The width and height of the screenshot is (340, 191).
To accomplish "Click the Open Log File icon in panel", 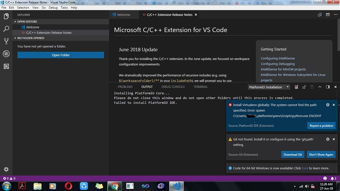I will click(312, 87).
